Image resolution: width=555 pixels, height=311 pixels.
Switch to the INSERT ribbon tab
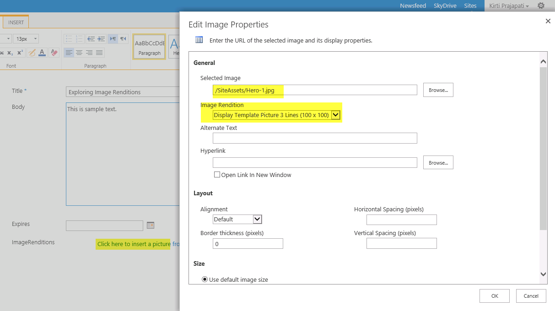tap(16, 22)
